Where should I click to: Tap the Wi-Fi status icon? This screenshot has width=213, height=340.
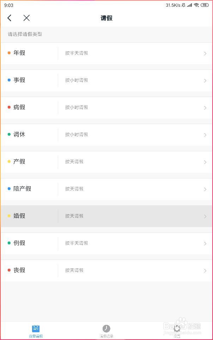point(196,5)
